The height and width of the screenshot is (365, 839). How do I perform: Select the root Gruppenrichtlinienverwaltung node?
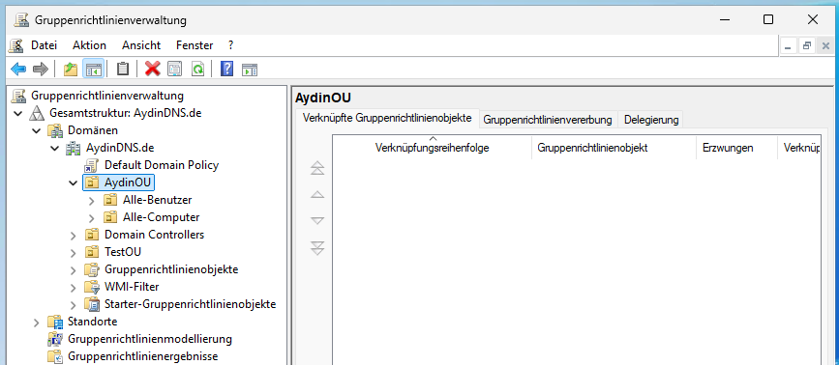tap(107, 96)
